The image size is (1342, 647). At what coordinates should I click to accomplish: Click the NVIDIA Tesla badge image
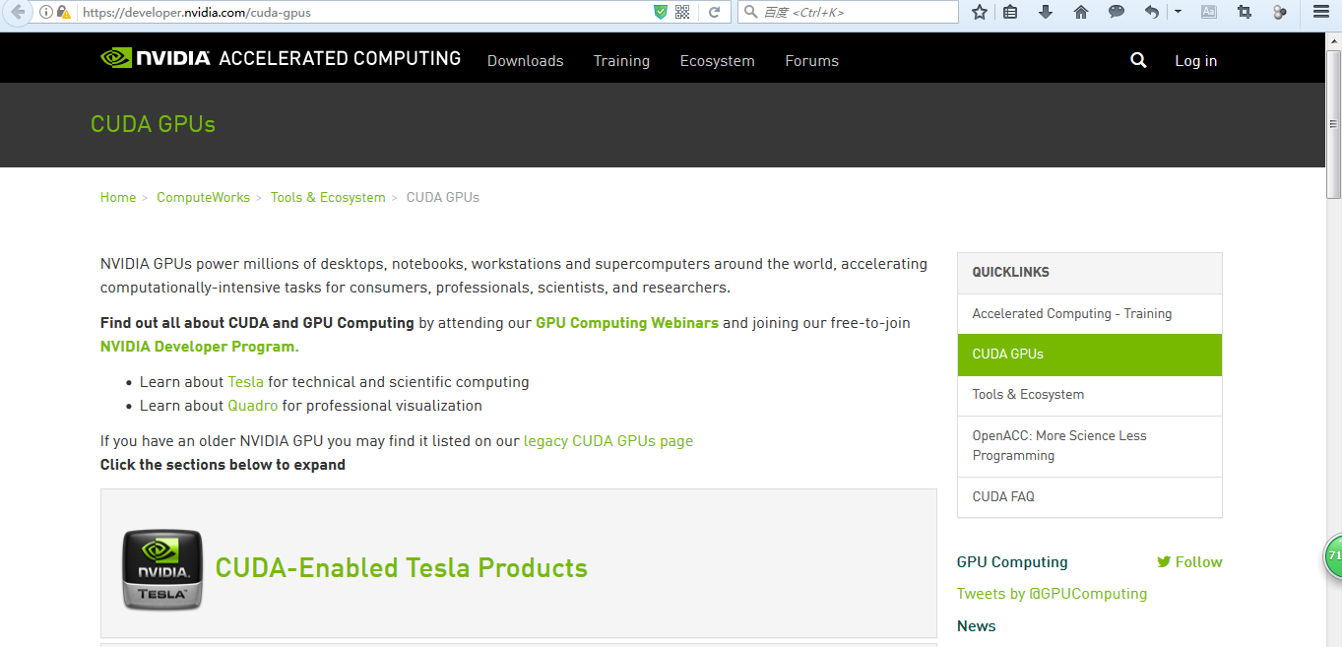click(x=162, y=569)
